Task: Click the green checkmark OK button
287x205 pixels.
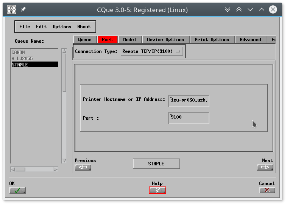Action: coord(17,190)
